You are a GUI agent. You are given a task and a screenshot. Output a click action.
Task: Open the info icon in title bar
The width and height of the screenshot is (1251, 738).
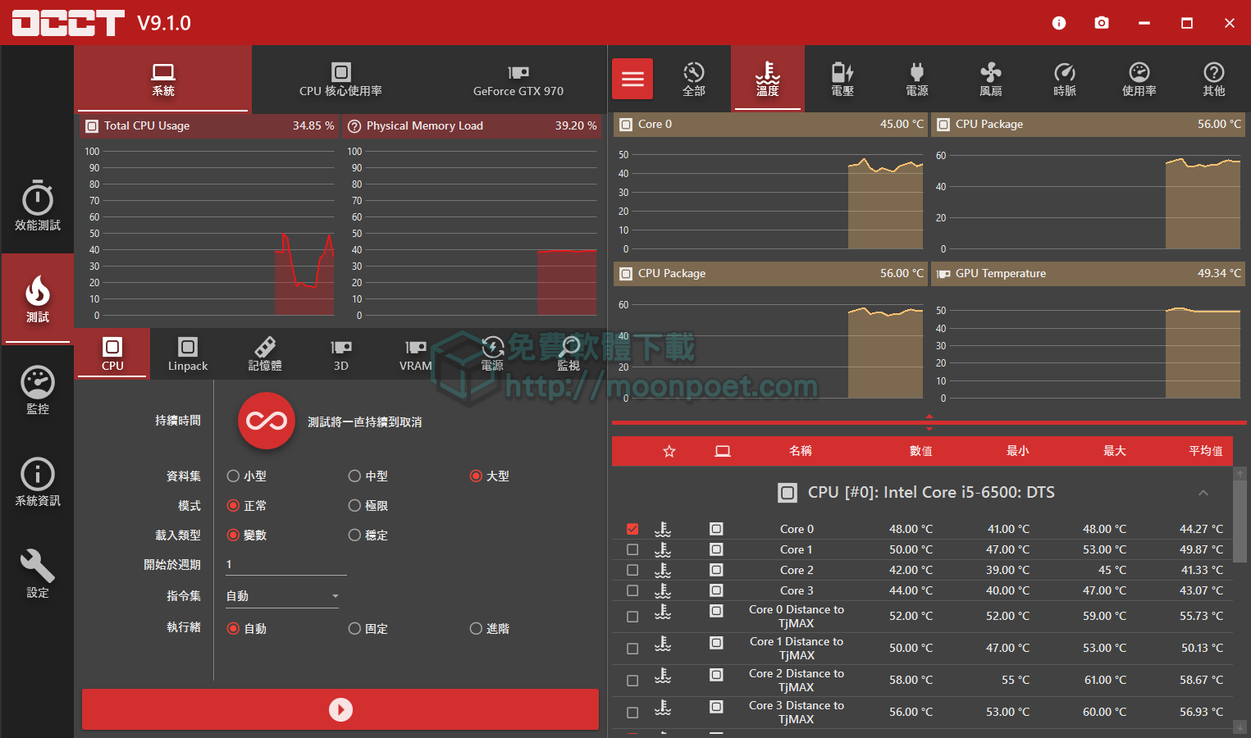click(x=1059, y=23)
